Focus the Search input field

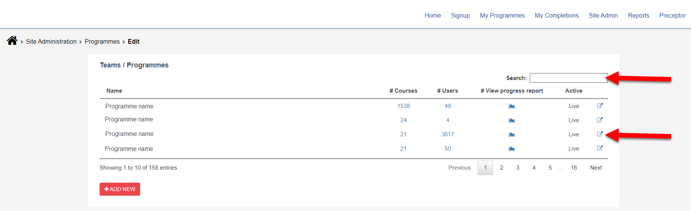568,78
